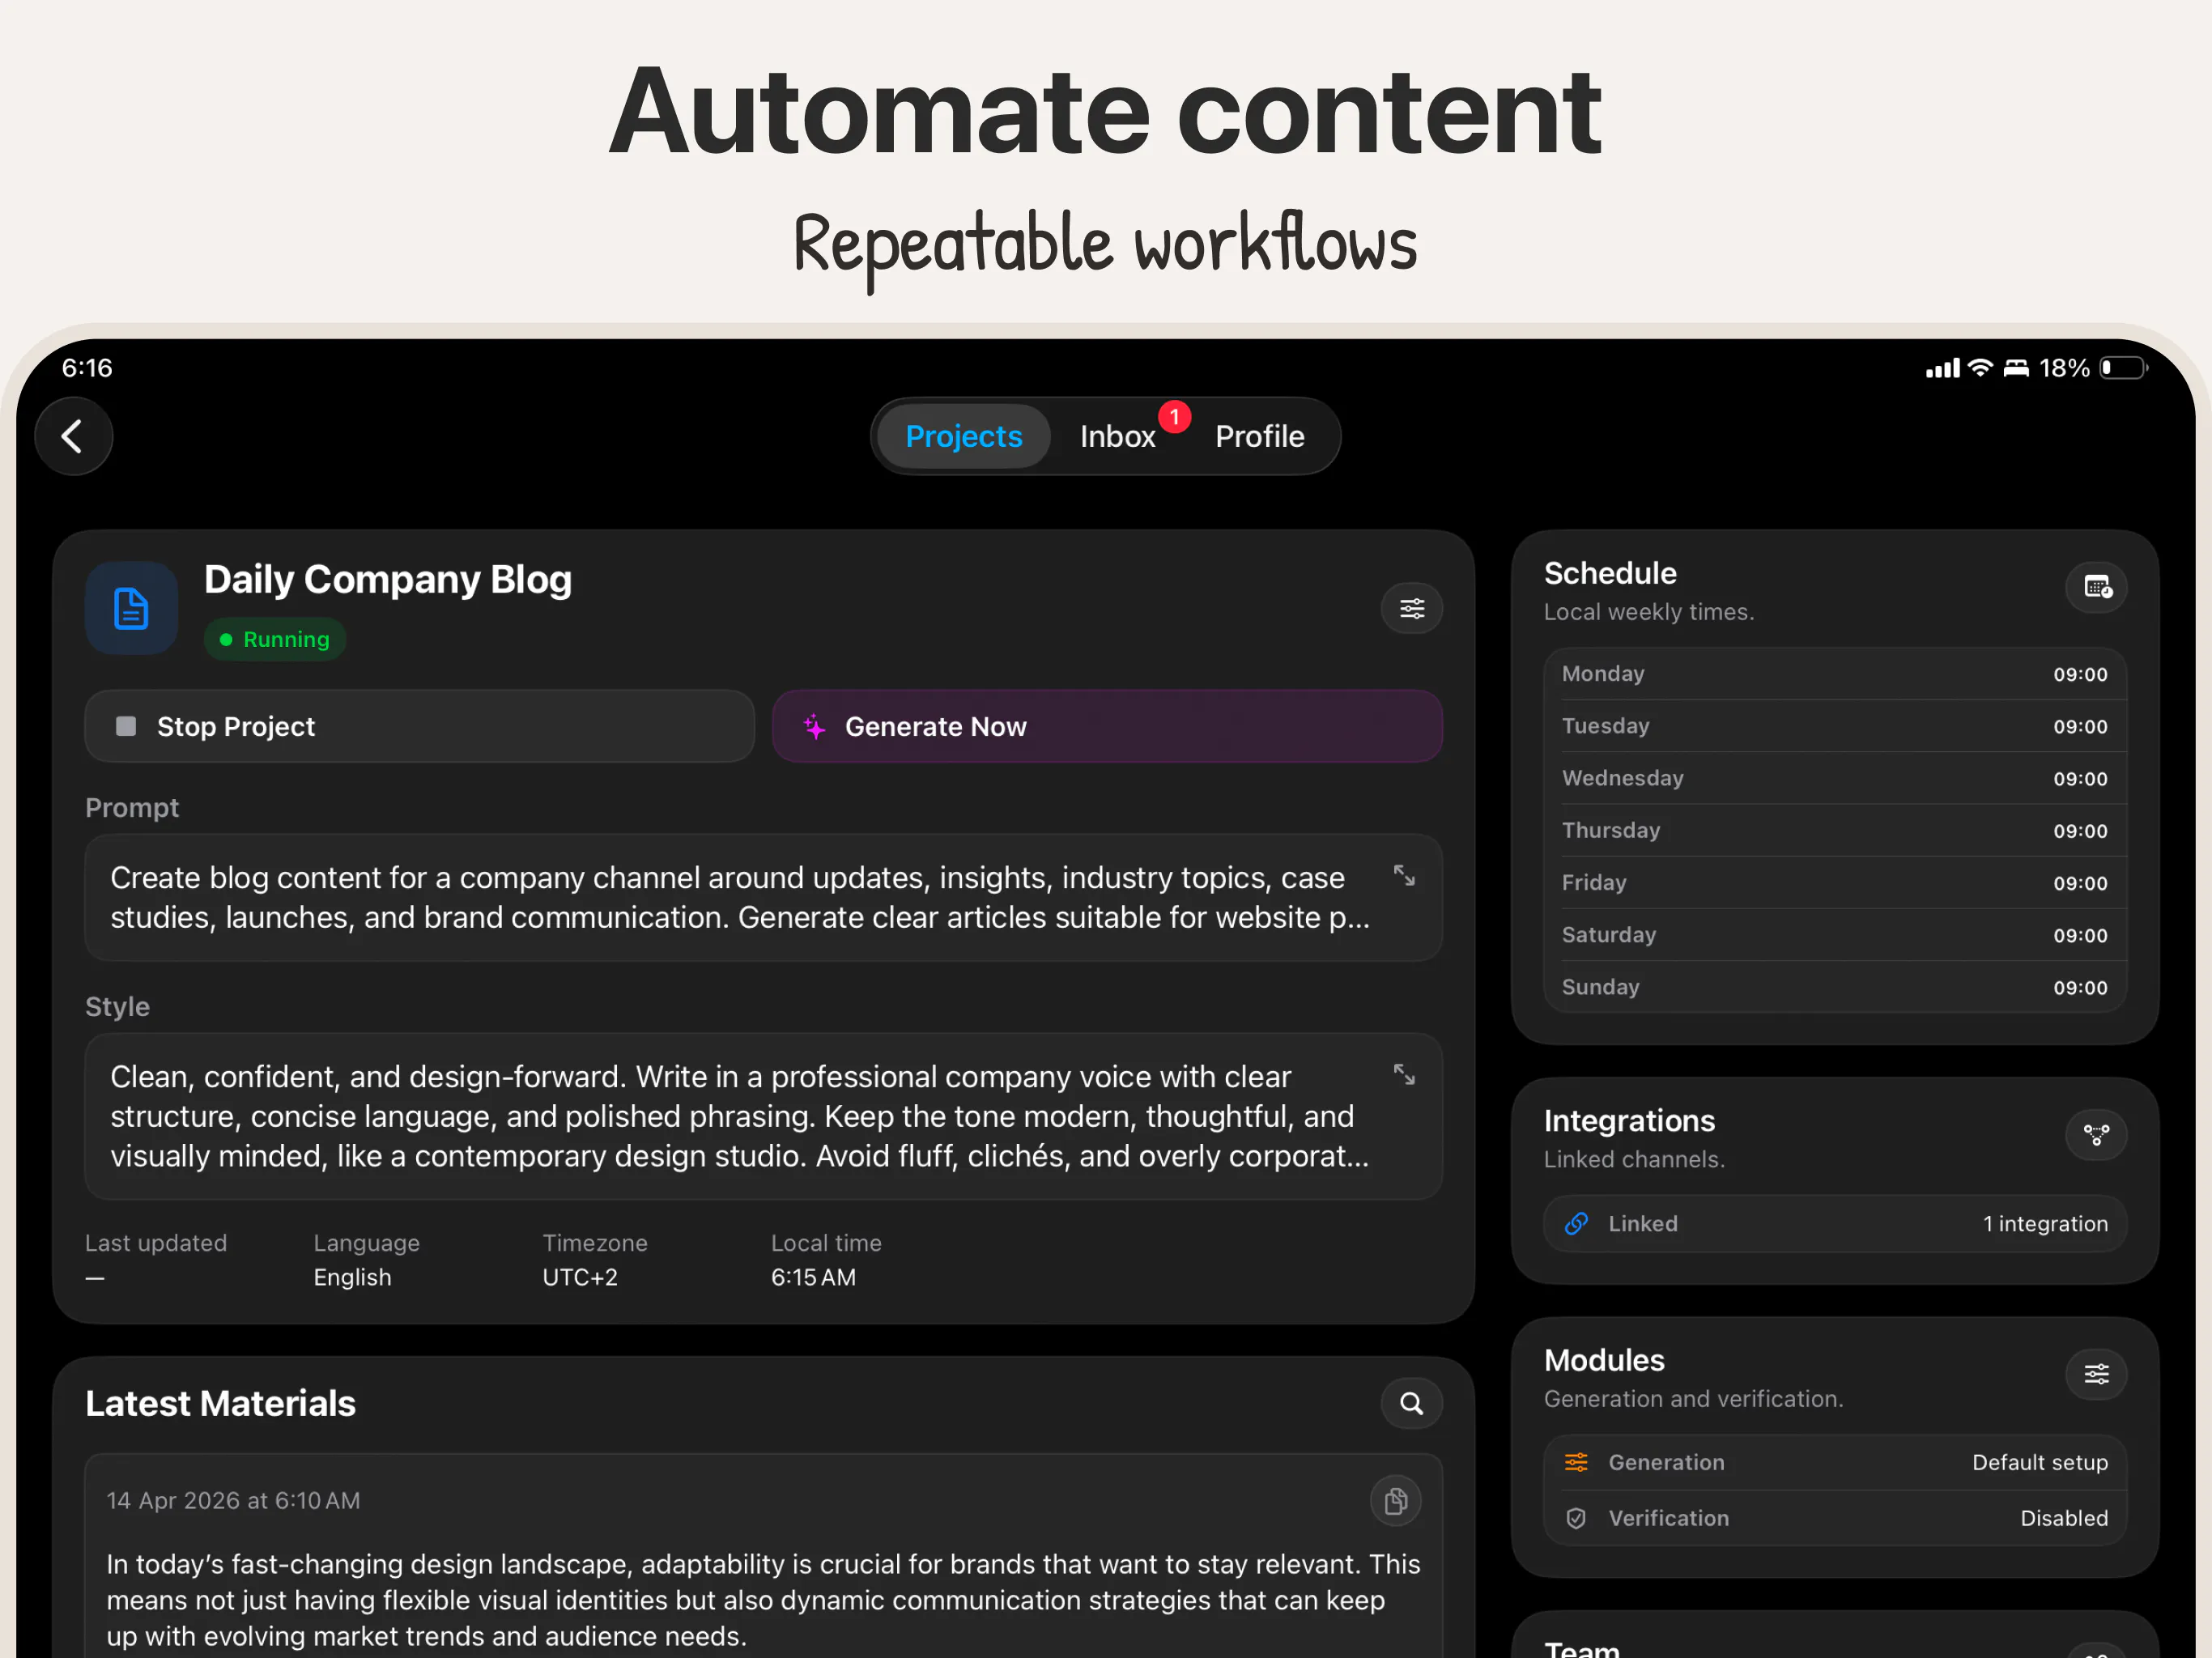Go back using the chevron arrow
The height and width of the screenshot is (1658, 2212).
click(73, 436)
